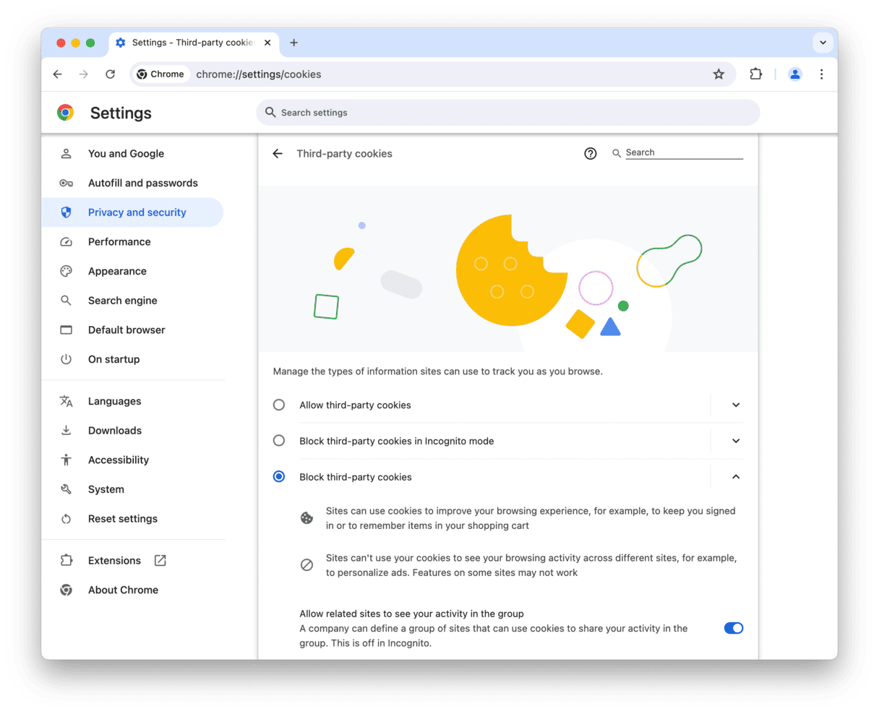Click the Chrome logo next to Settings
Image resolution: width=879 pixels, height=714 pixels.
66,113
